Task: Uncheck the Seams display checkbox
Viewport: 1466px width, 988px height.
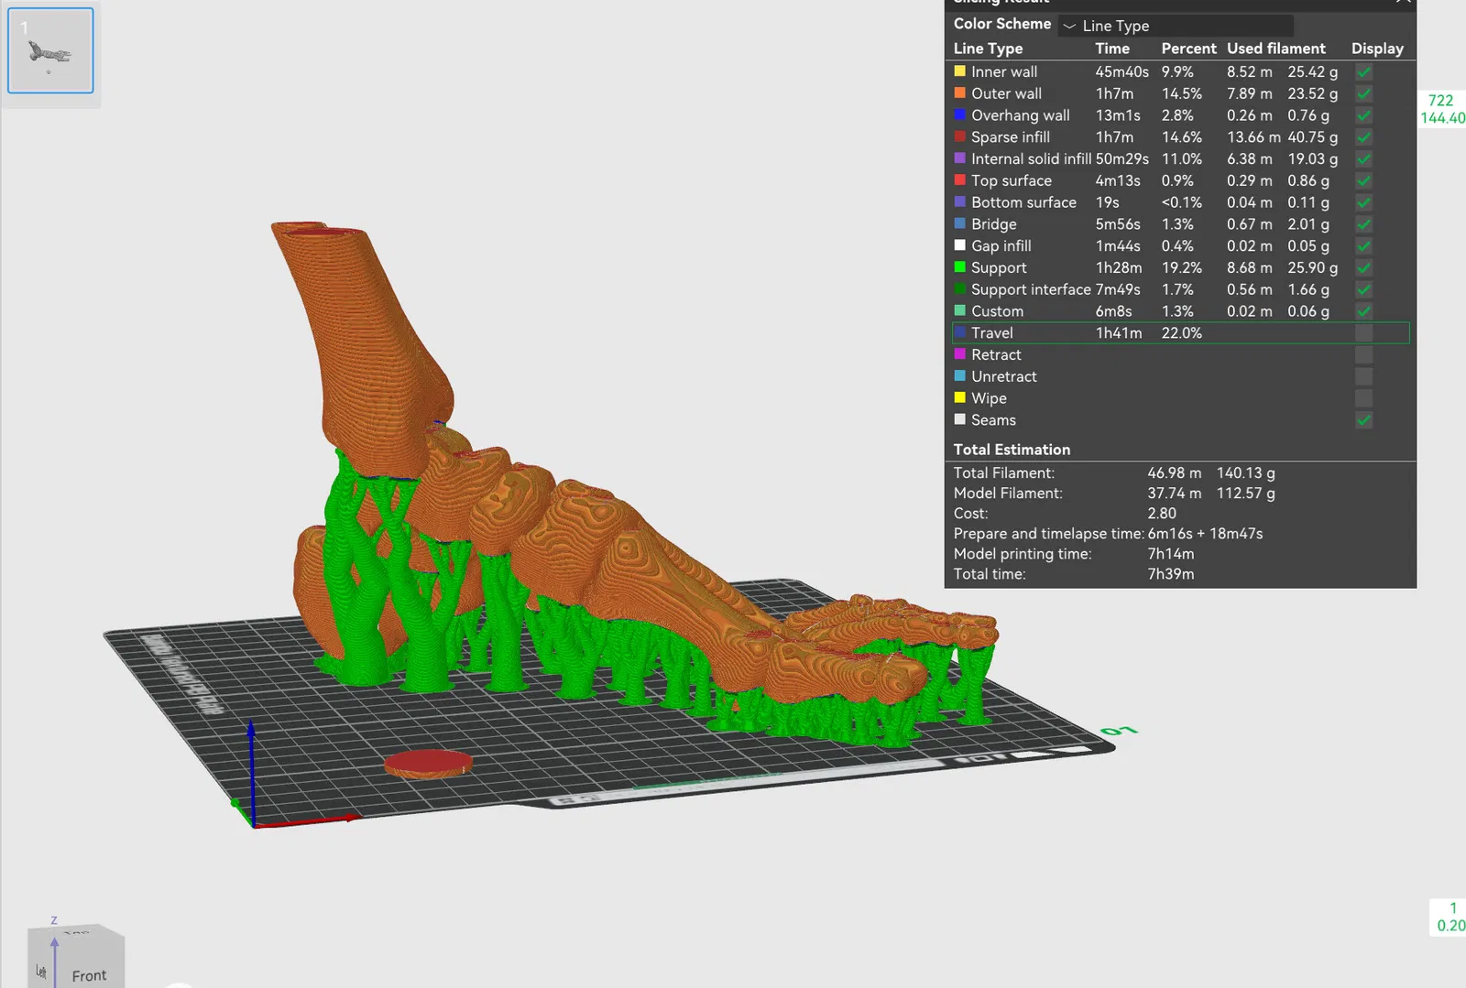Action: (1363, 420)
